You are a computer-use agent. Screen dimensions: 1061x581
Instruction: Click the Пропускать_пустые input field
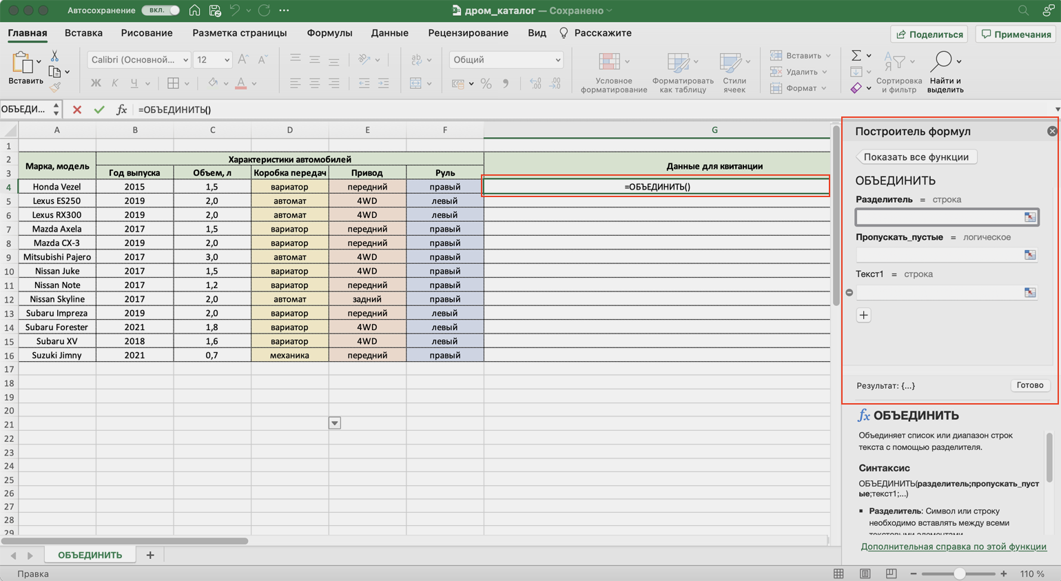(938, 255)
